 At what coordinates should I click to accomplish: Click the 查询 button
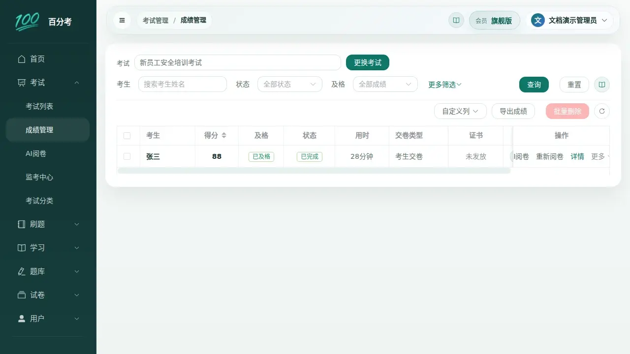pyautogui.click(x=534, y=85)
